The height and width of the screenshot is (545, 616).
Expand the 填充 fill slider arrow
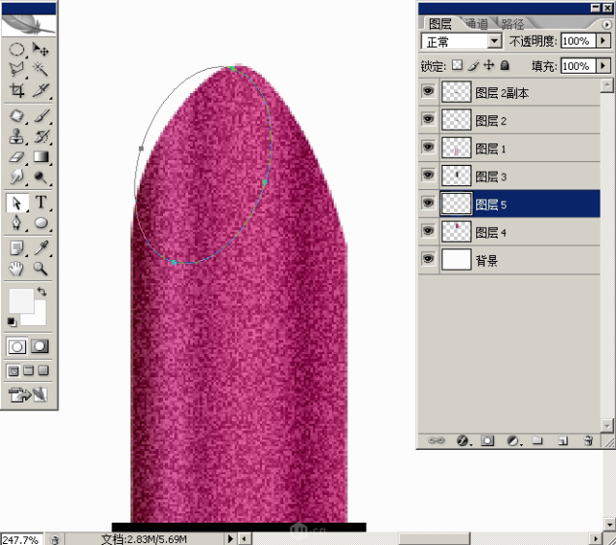click(603, 66)
